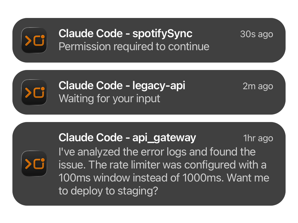Click the title 'Claude Code - api_gateway'
The height and width of the screenshot is (223, 298).
(x=127, y=138)
